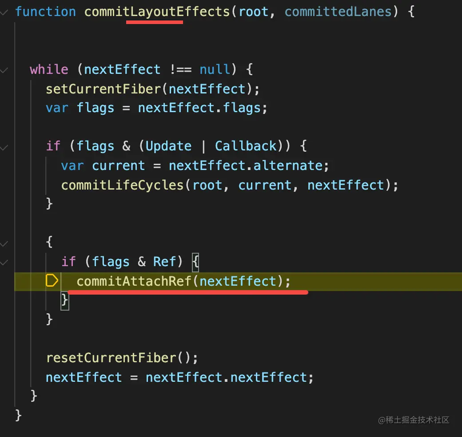Click the commitLayoutEffects function name
This screenshot has height=437, width=462.
157,12
